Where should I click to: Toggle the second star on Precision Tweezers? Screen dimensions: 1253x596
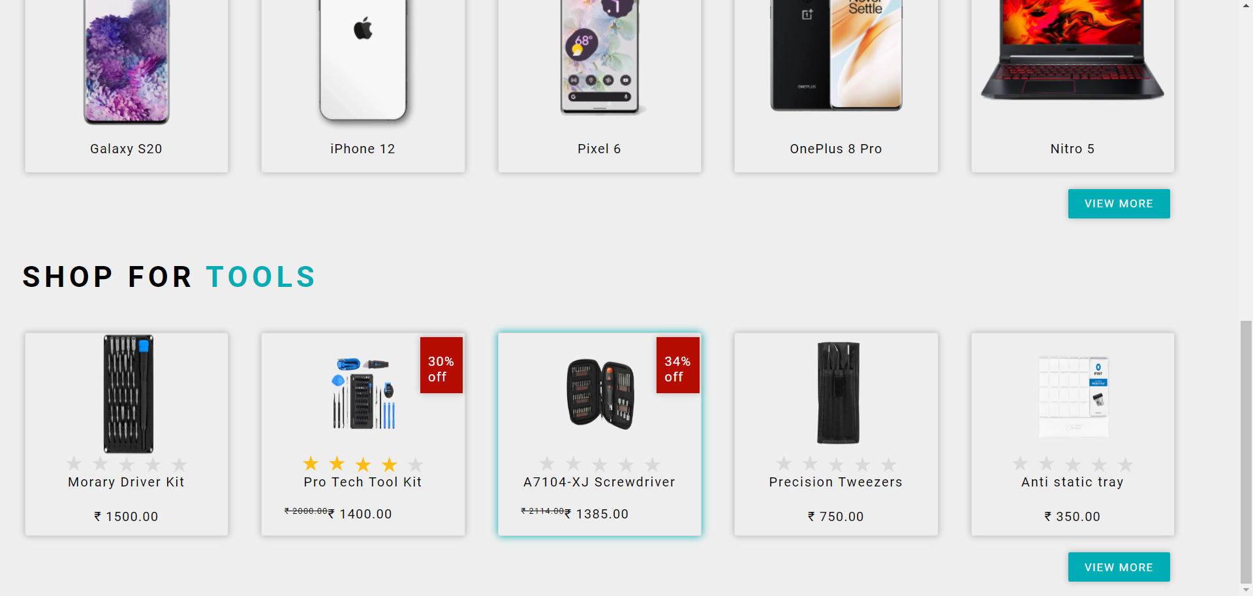(810, 464)
